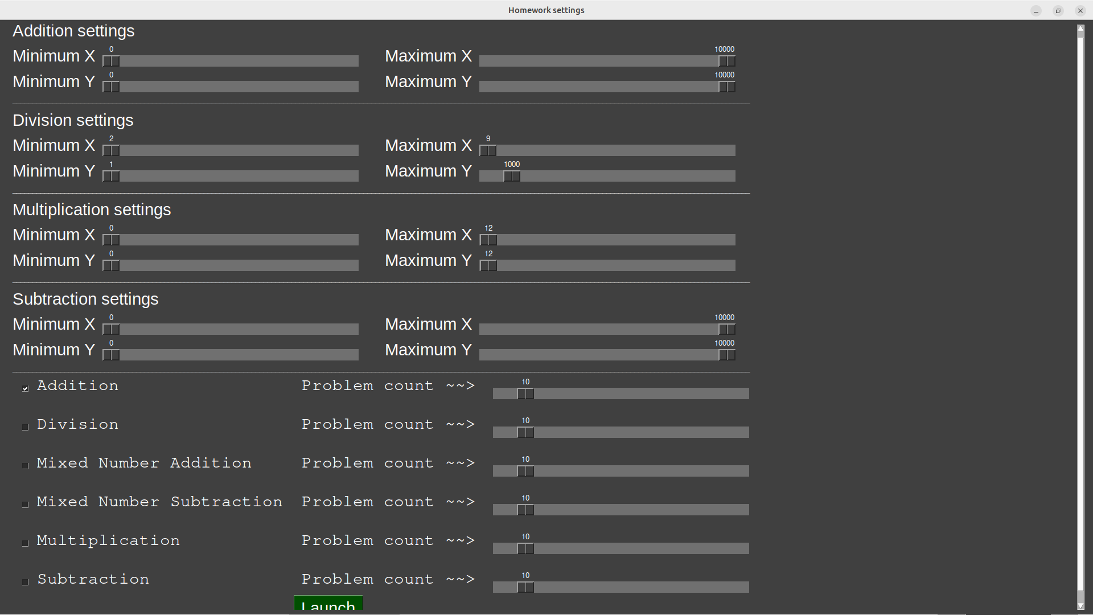This screenshot has height=615, width=1093.
Task: Drag Multiplication problem count slider
Action: (525, 549)
